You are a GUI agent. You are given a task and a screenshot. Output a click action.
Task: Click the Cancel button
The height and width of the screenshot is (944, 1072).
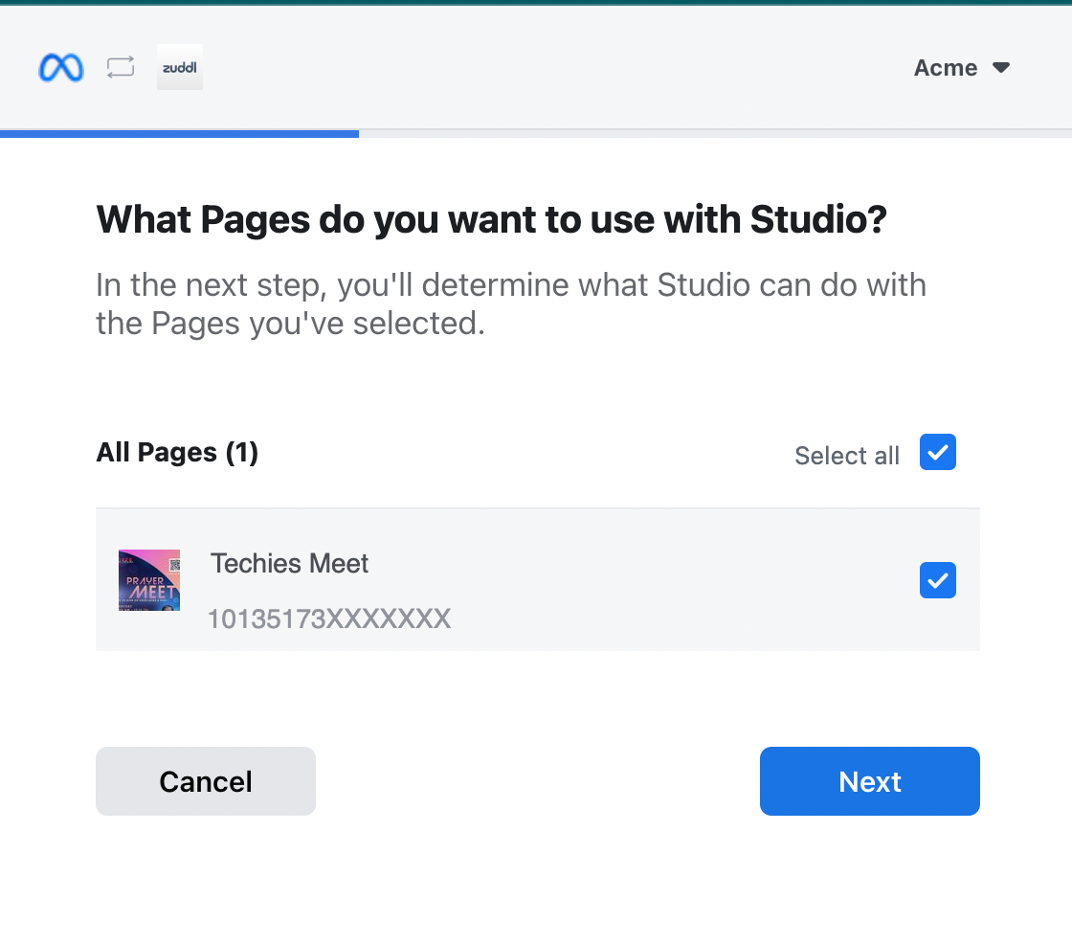pos(205,781)
